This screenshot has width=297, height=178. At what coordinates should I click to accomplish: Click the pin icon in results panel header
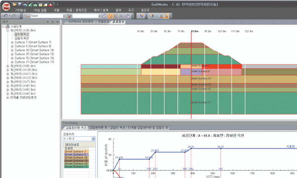[x=53, y=22]
